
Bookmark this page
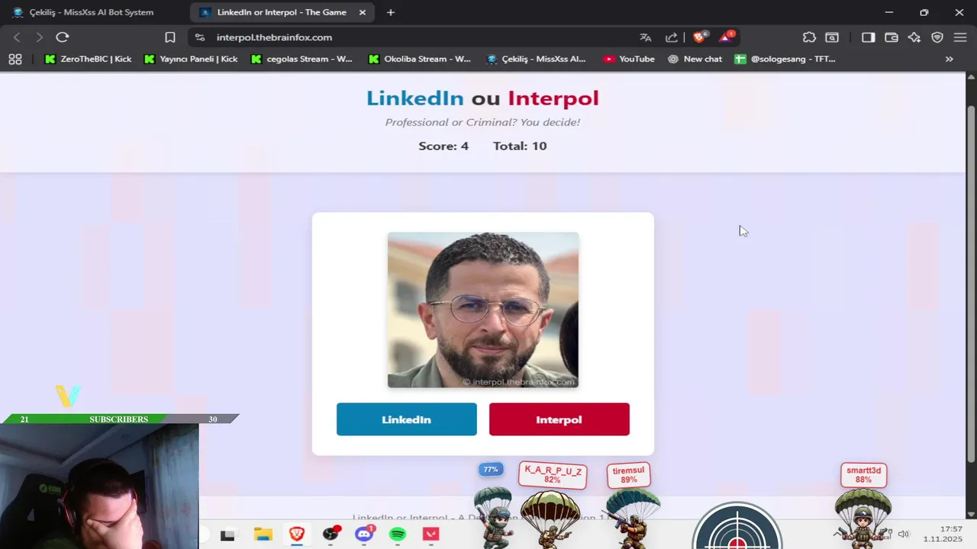pos(170,37)
